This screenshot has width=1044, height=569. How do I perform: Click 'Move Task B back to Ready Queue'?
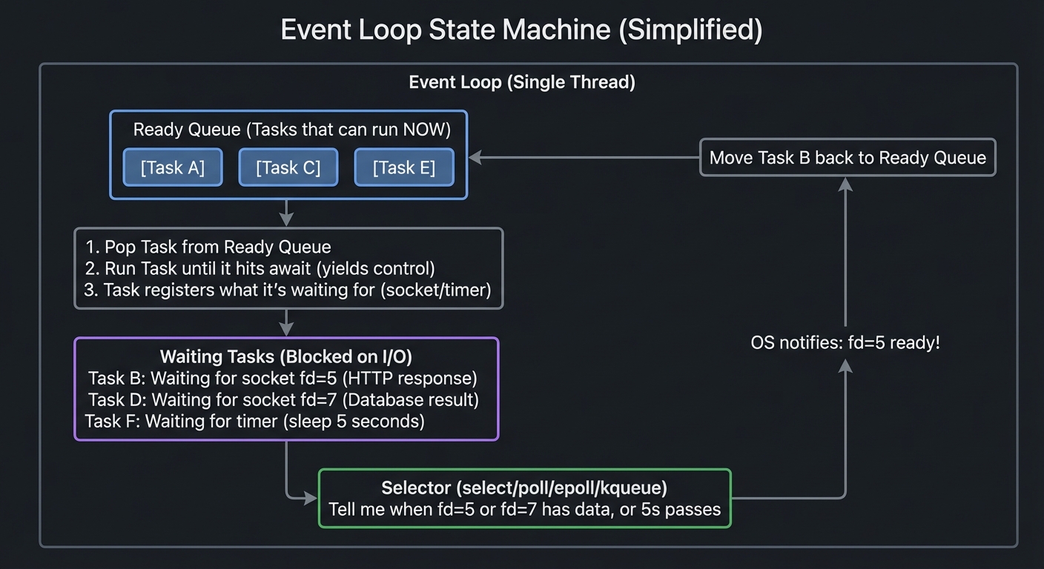[x=848, y=158]
